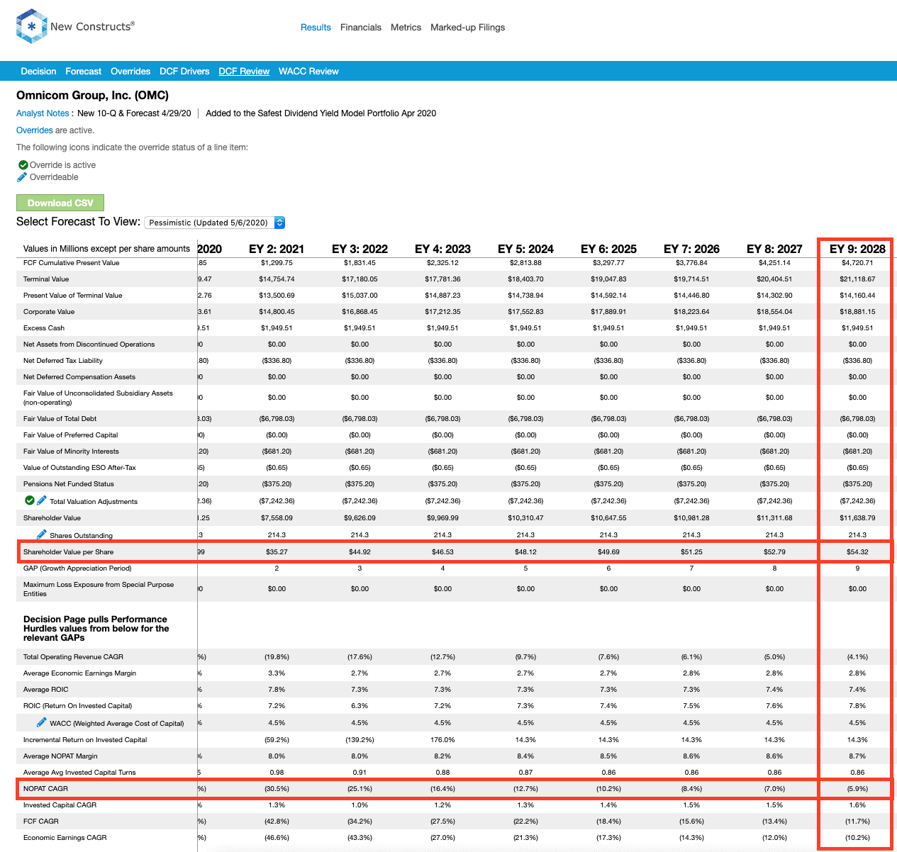The height and width of the screenshot is (852, 897).
Task: Click the Pensions Net Funded Status label
Action: click(69, 484)
